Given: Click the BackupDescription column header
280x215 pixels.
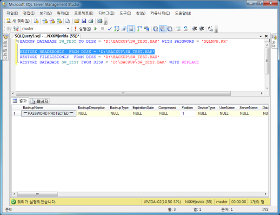Looking at the screenshot, I should (92, 108).
